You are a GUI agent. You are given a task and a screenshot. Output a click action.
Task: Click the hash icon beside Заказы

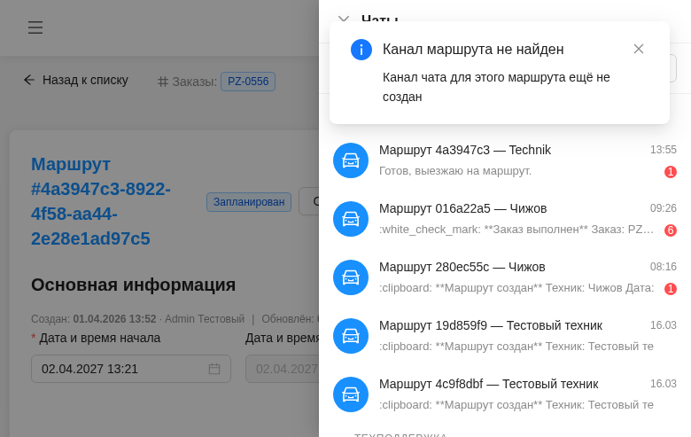(x=163, y=82)
